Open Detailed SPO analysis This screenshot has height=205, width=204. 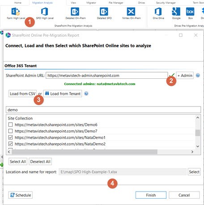click(104, 14)
